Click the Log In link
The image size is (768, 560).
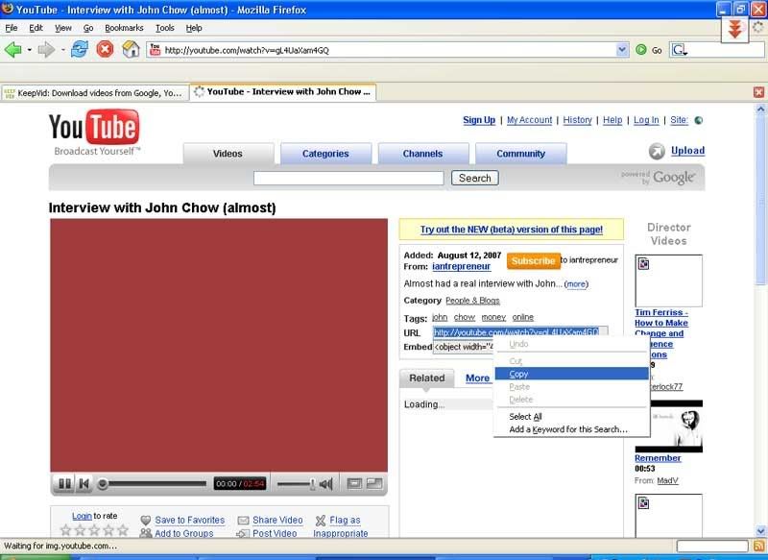coord(646,120)
